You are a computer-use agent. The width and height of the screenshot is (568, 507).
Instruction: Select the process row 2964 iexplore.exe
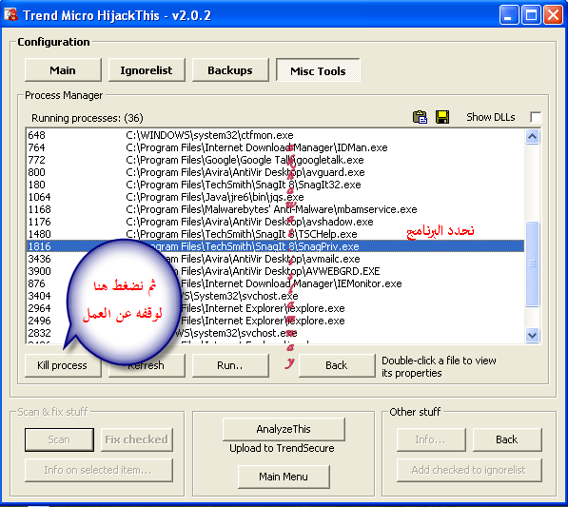pyautogui.click(x=275, y=308)
